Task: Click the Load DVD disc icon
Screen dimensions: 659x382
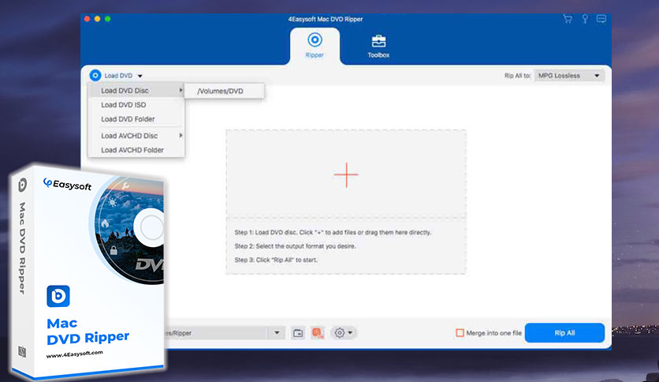Action: pos(95,75)
